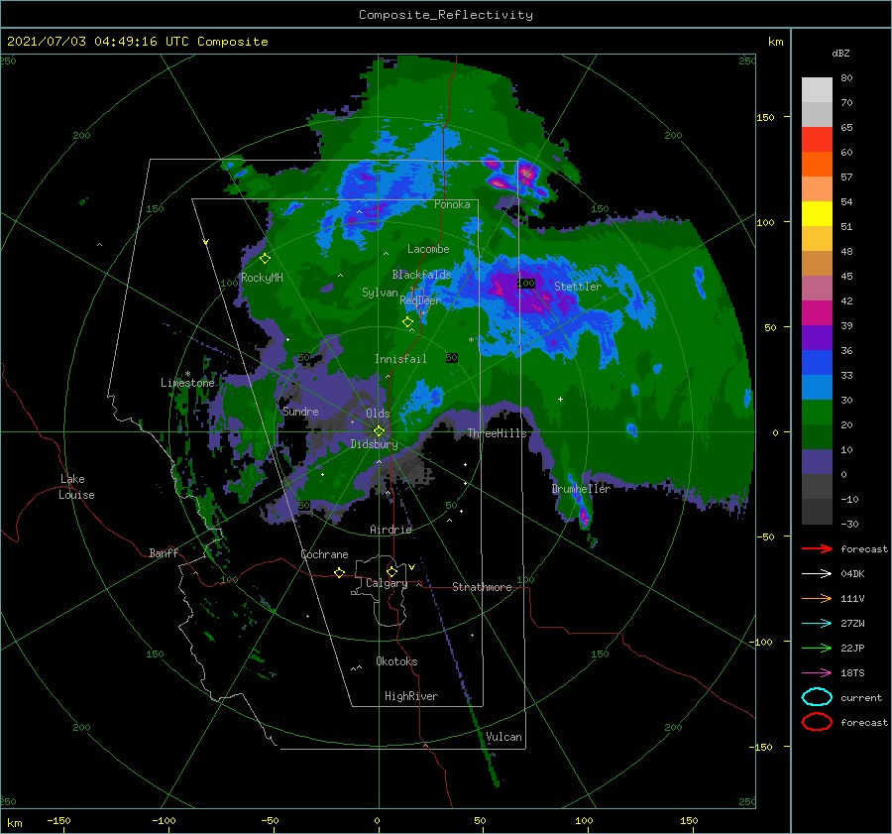
Task: Click the 27ZW legend text
Action: [852, 624]
